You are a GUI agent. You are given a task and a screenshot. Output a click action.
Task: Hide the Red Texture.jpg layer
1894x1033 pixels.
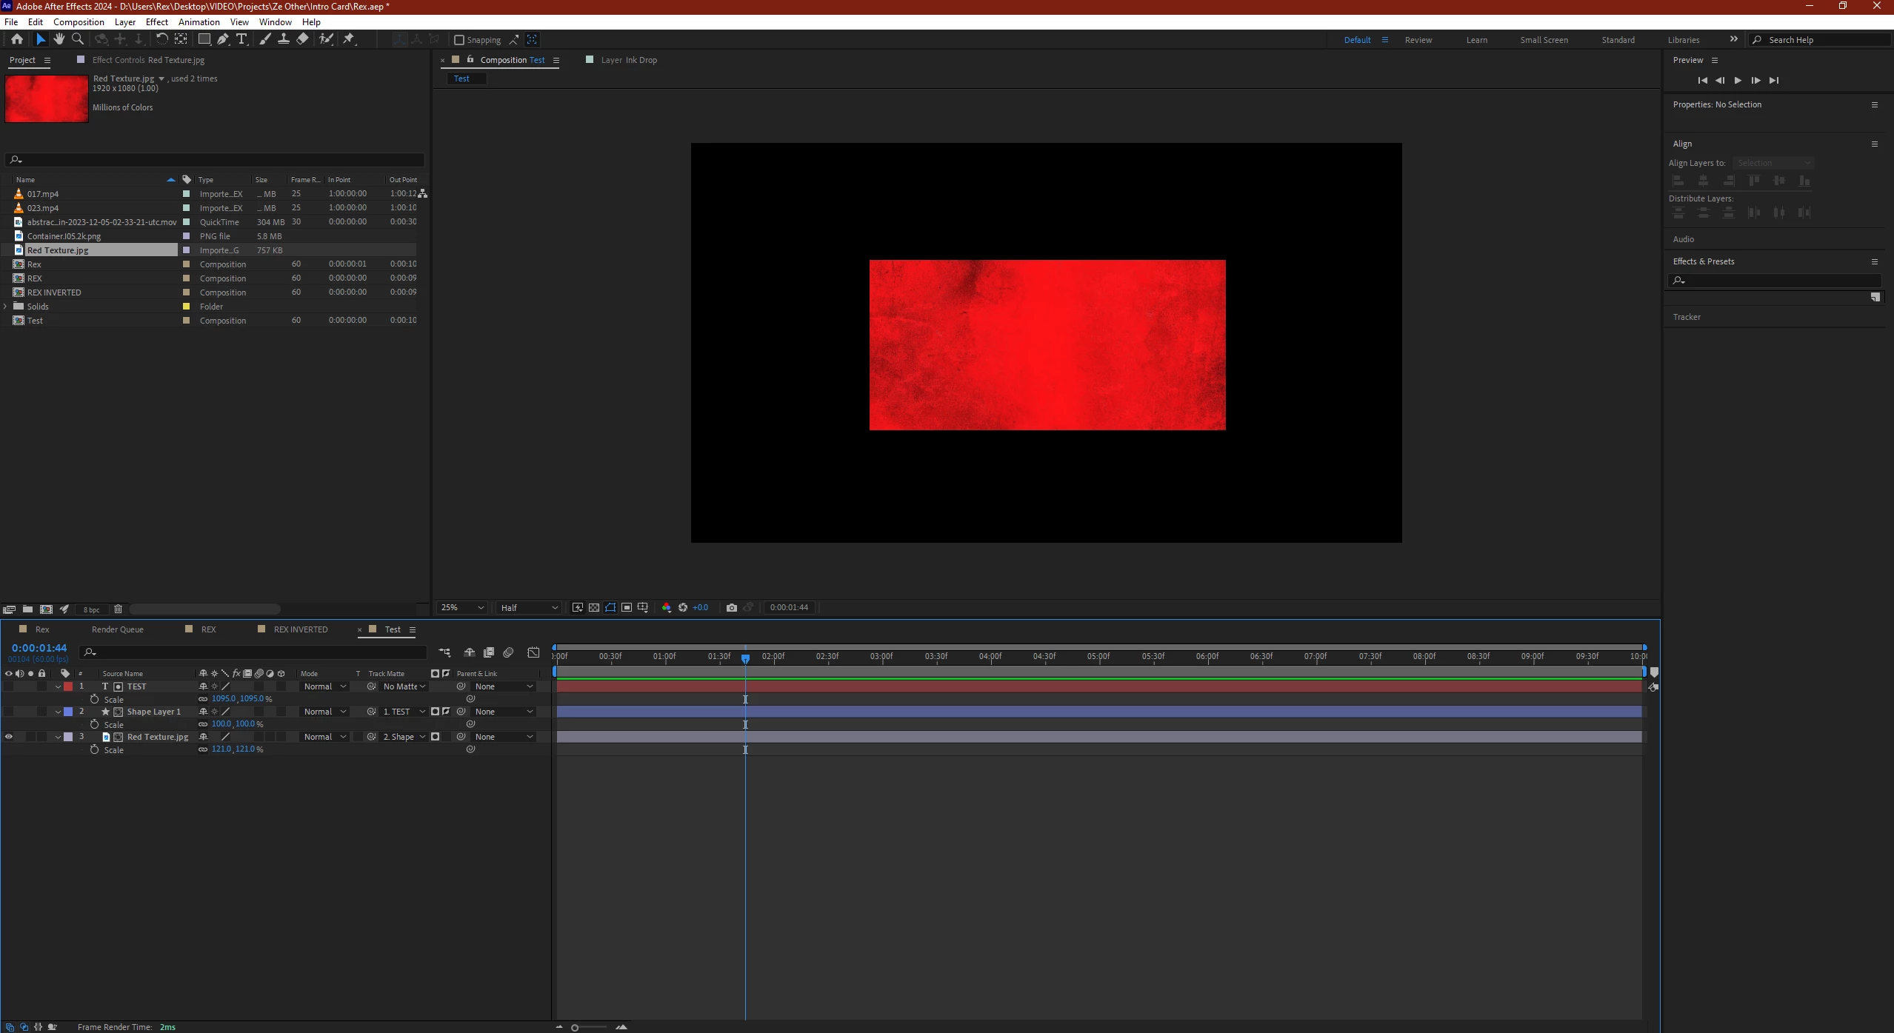pyautogui.click(x=8, y=737)
